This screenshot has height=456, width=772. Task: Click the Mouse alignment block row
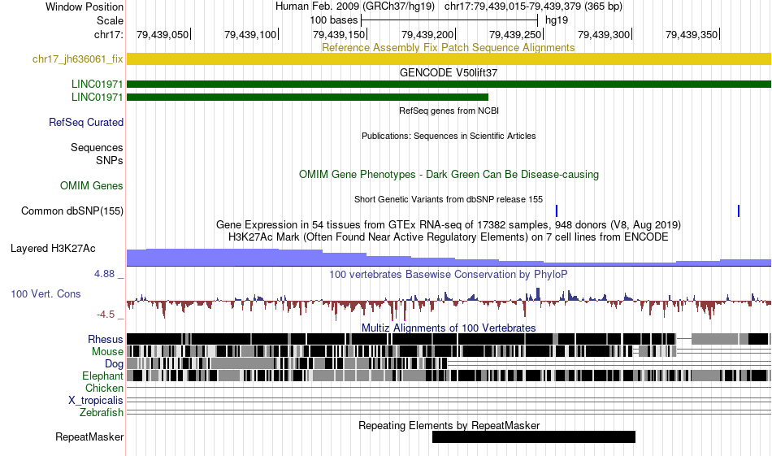tap(449, 351)
